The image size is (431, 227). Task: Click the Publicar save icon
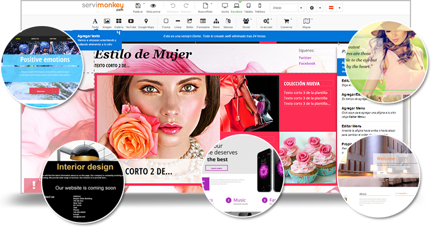[138, 6]
